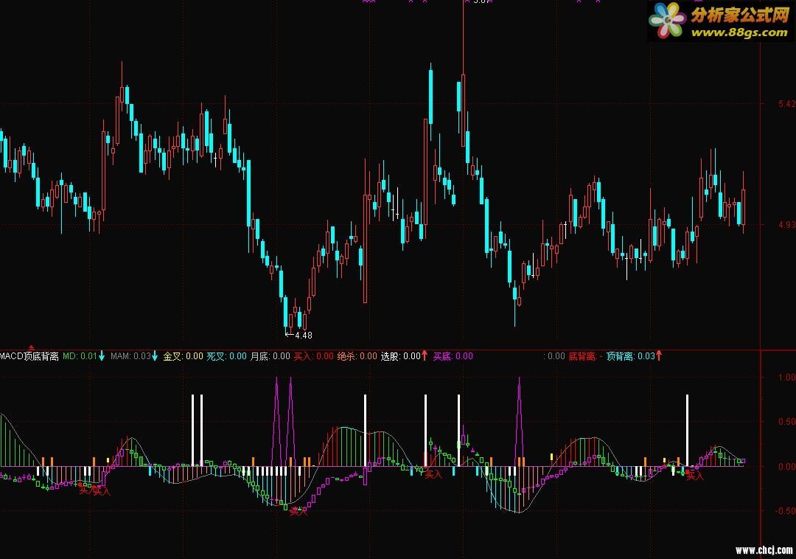This screenshot has height=559, width=796.
Task: Click the -0.50 indicator axis label
Action: [x=786, y=511]
